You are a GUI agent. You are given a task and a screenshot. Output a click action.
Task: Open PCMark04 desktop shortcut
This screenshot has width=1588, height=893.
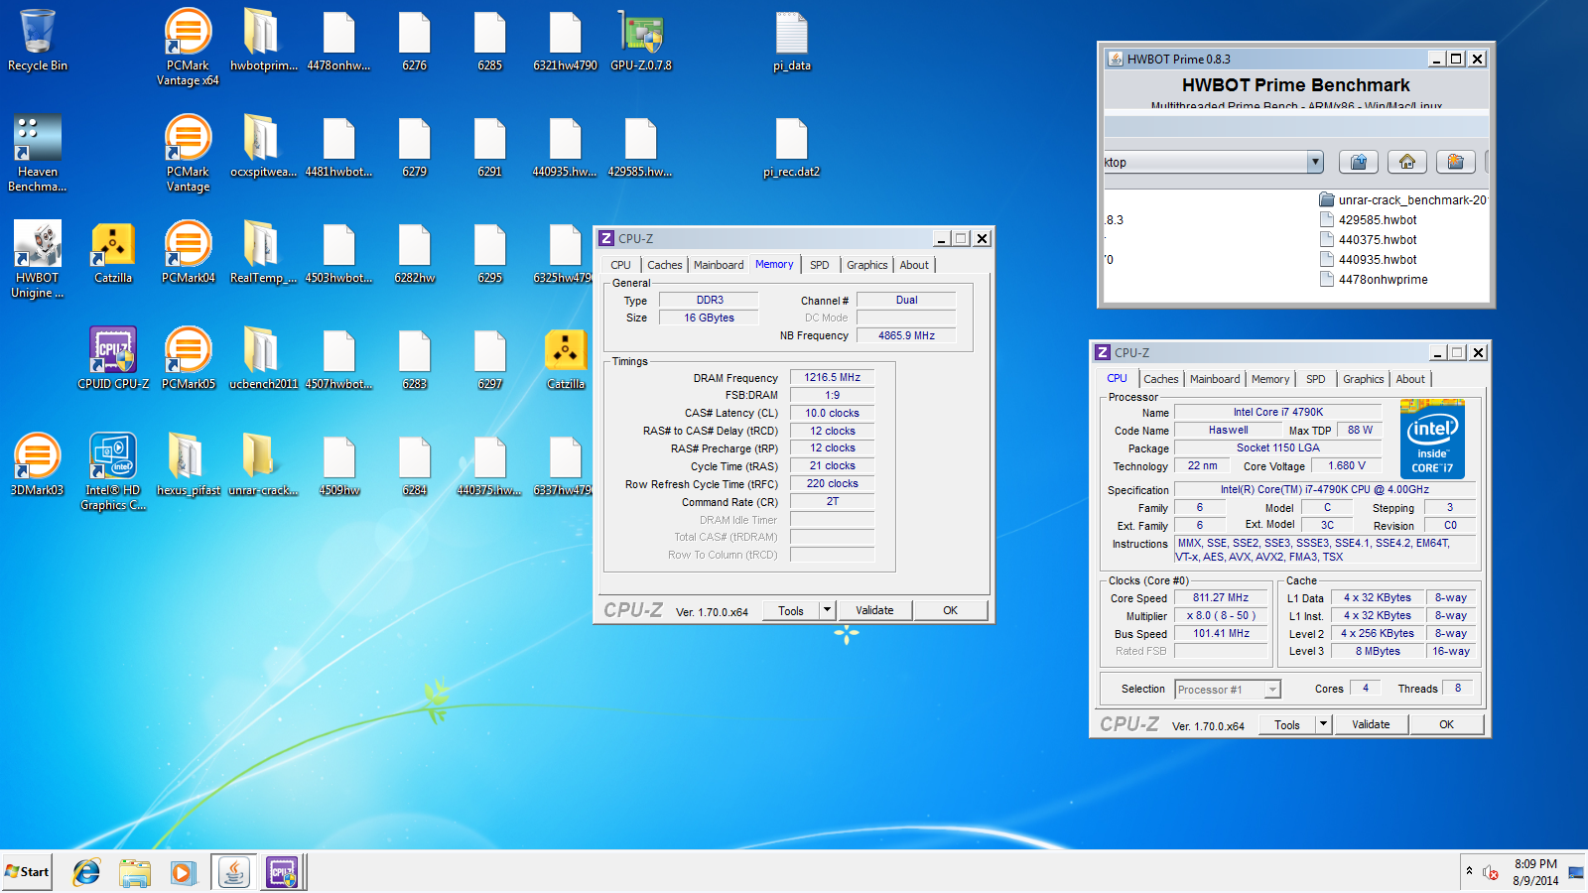click(188, 252)
